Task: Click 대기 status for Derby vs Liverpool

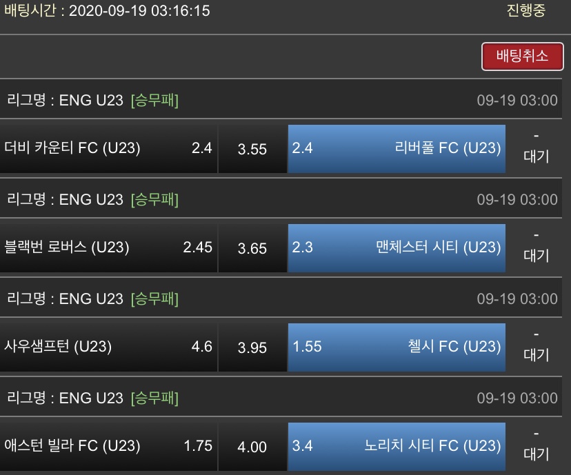Action: [x=536, y=156]
